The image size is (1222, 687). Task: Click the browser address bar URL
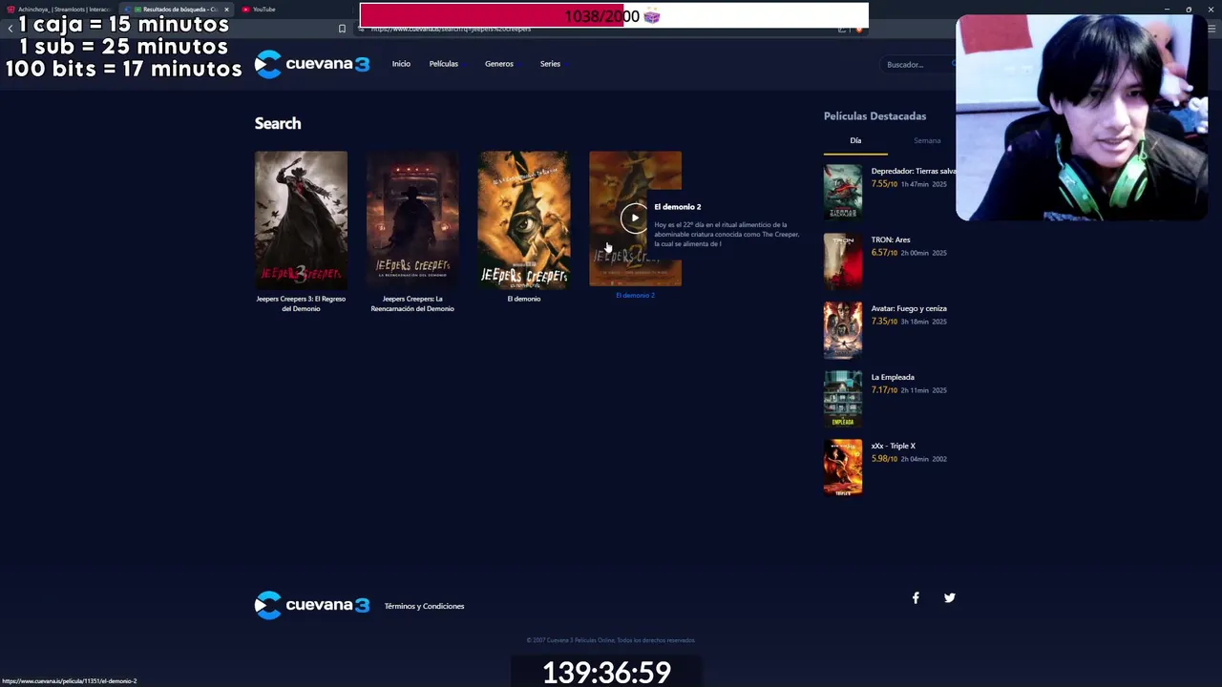(451, 30)
